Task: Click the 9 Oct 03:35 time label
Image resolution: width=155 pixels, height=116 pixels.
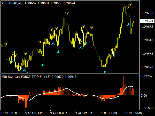Action: [59, 113]
